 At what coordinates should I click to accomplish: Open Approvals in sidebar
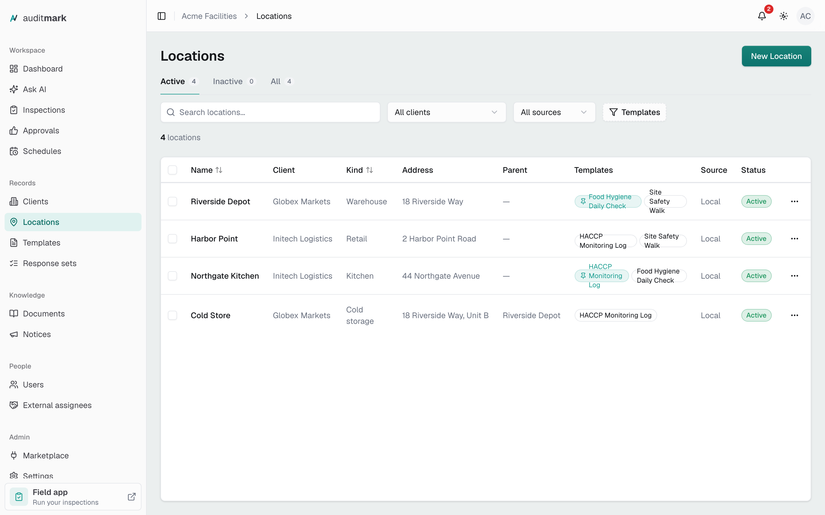(x=73, y=130)
